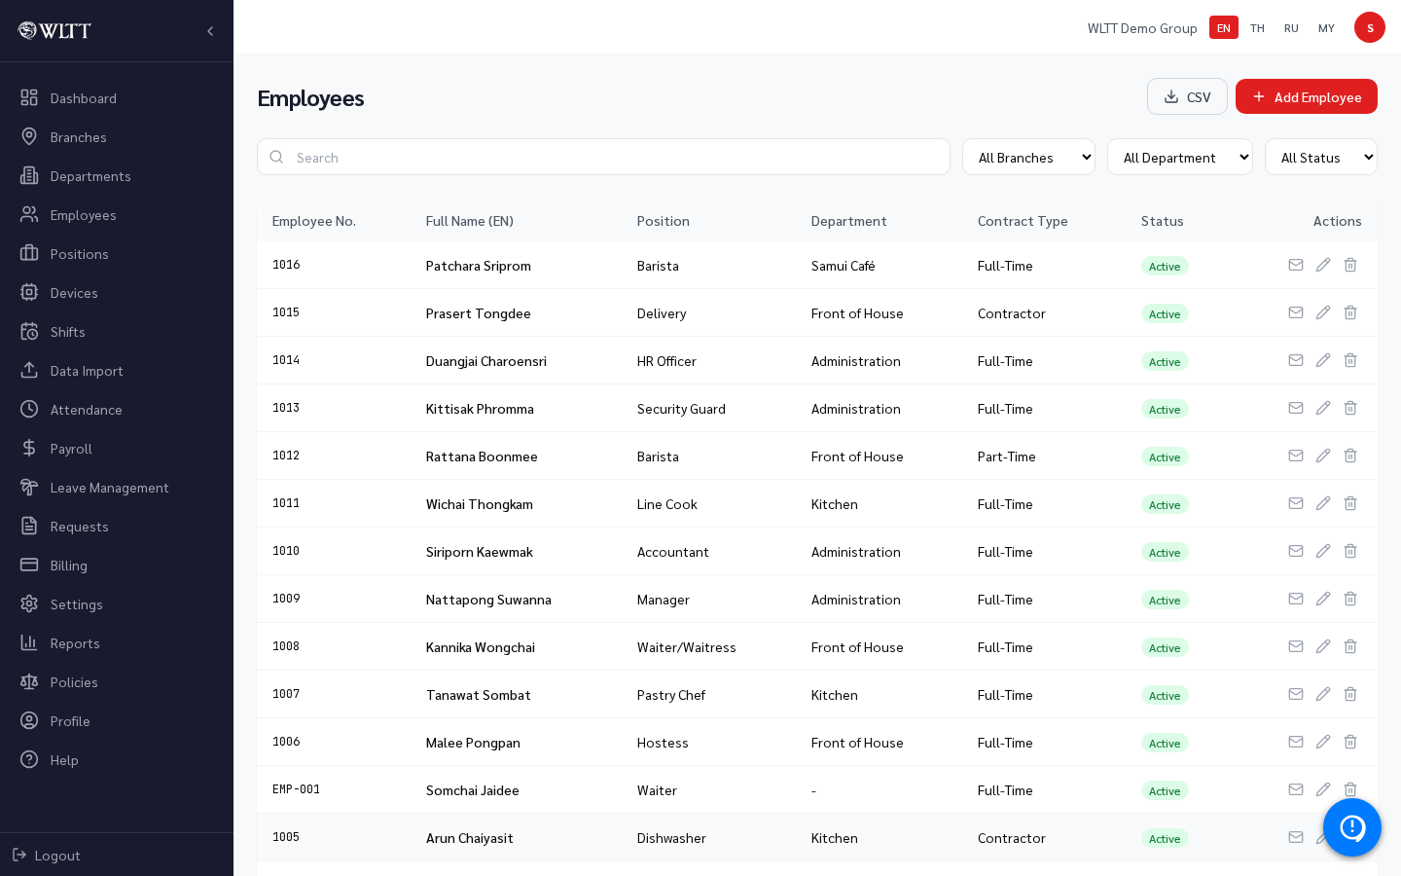Click the Reports chart icon
Screen dimensions: 1401x876
click(29, 642)
